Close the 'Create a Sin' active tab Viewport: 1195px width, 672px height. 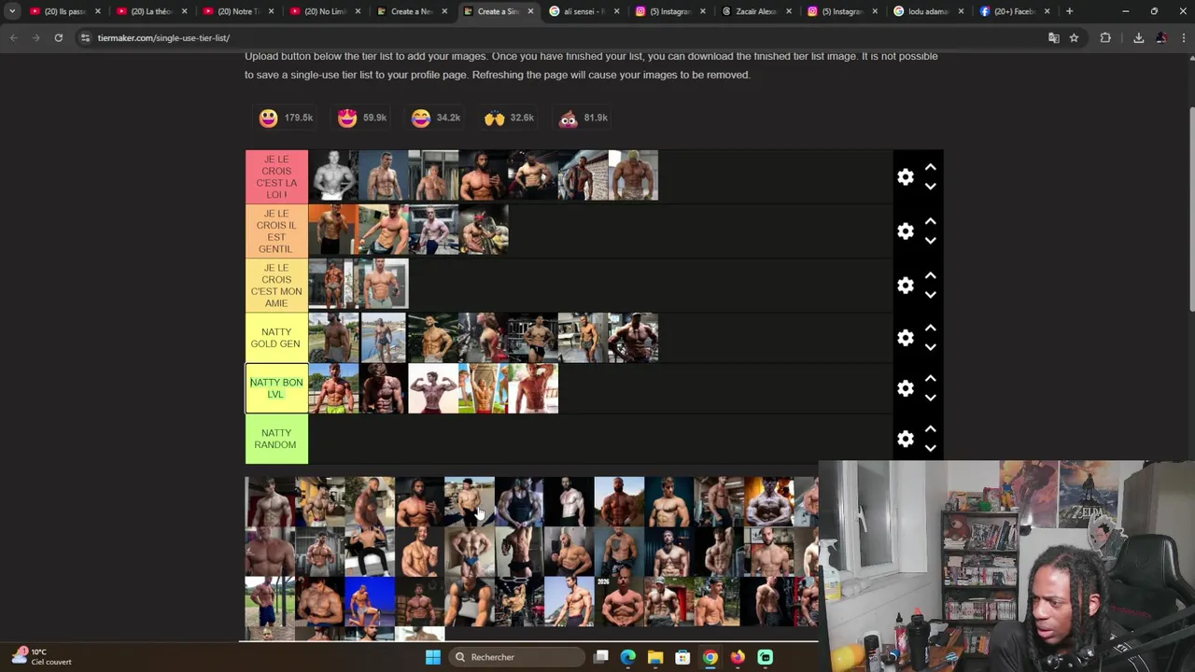click(x=530, y=11)
